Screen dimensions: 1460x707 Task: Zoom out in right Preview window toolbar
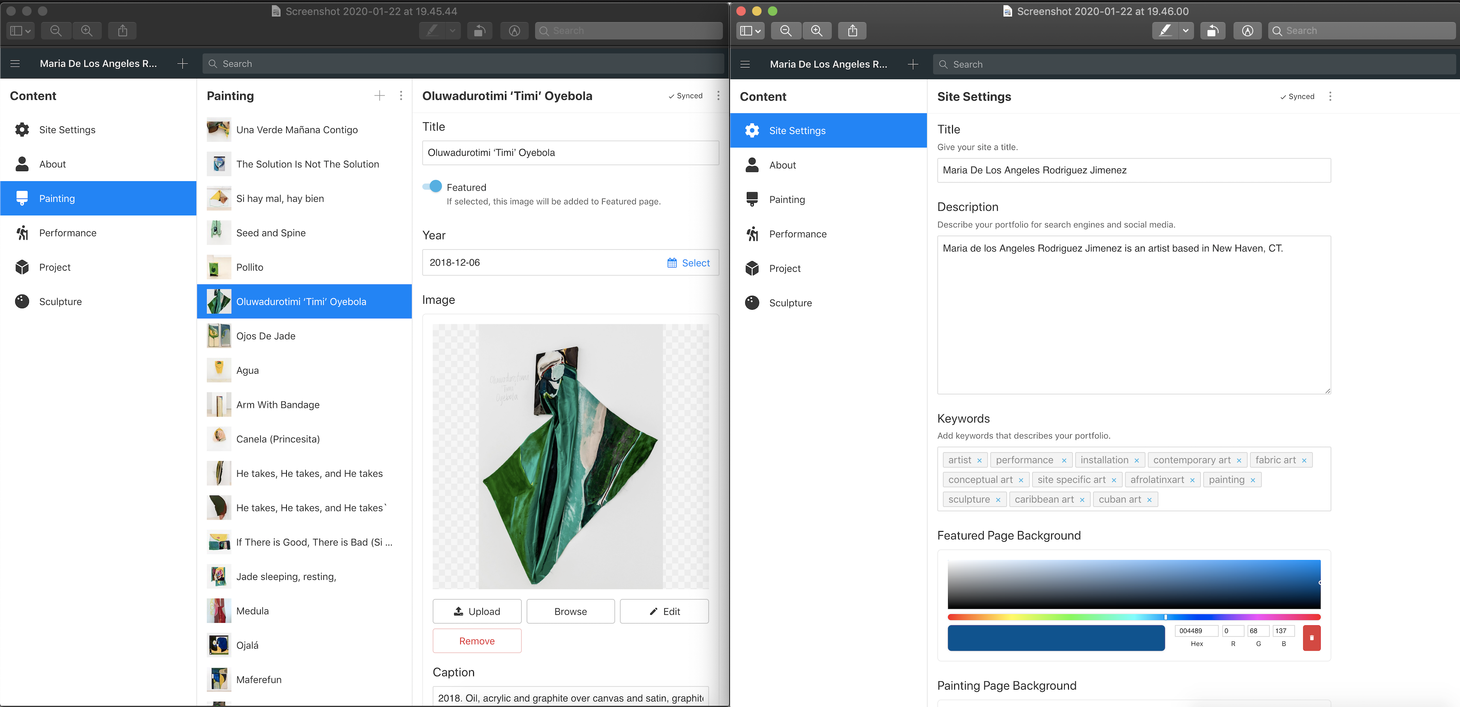[x=786, y=31]
